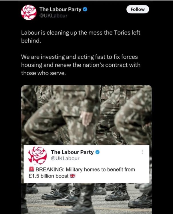The image size is (173, 214).
Task: Click the rose logo in embedded tweet
Action: click(37, 156)
